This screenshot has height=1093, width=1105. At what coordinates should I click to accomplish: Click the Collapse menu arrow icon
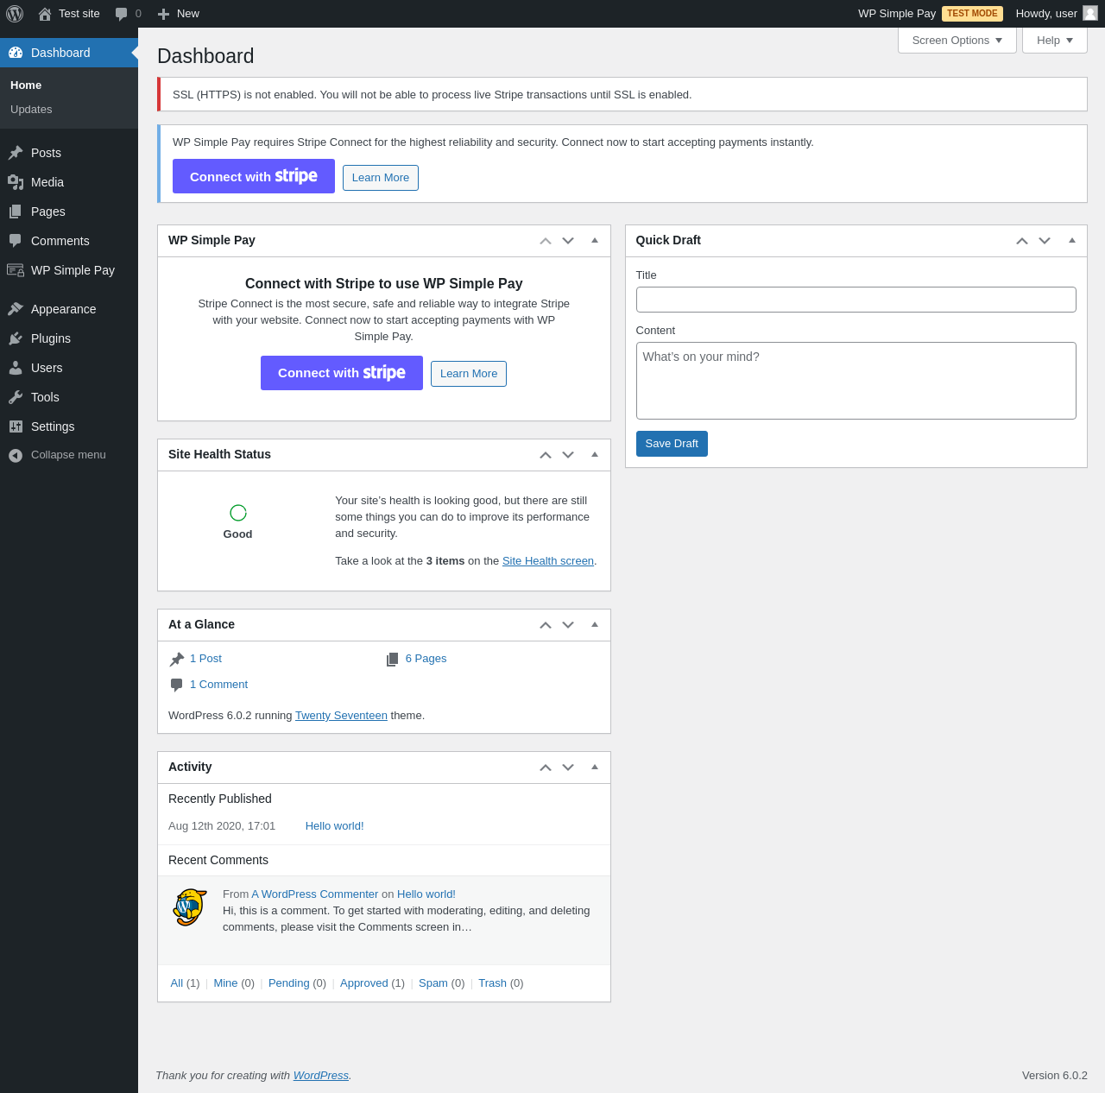(x=16, y=455)
